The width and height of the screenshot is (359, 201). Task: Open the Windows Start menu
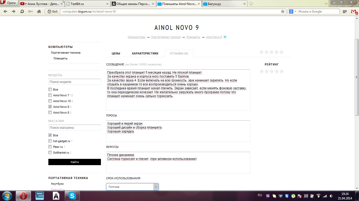[x=7, y=196]
